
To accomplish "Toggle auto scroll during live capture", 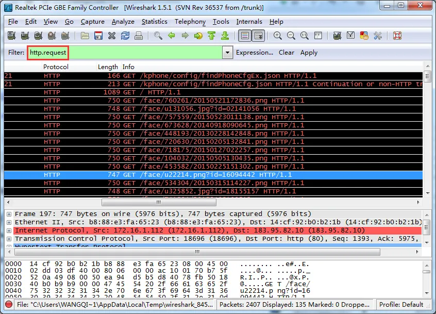I will tap(258, 36).
